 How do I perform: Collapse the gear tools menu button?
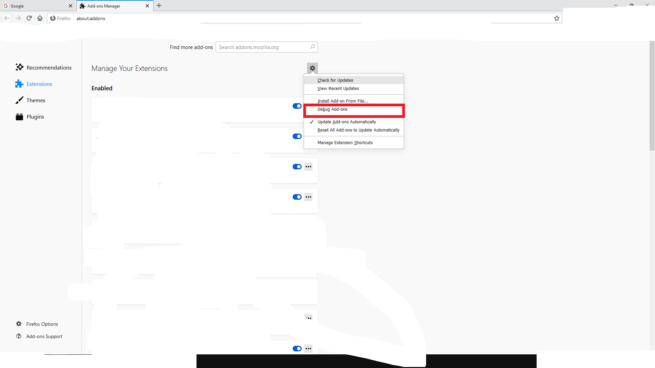[312, 68]
